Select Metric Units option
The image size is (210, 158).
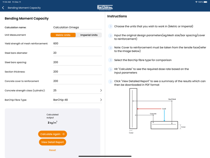[63, 35]
